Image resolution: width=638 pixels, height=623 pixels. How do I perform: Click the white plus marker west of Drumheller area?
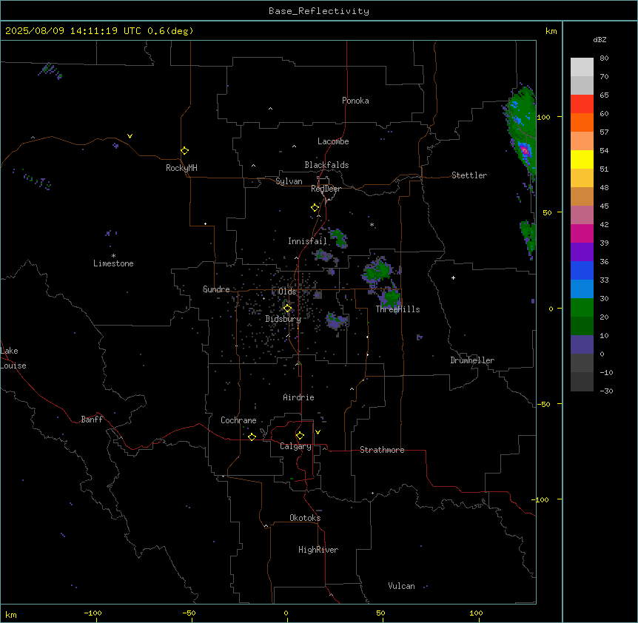pyautogui.click(x=453, y=277)
